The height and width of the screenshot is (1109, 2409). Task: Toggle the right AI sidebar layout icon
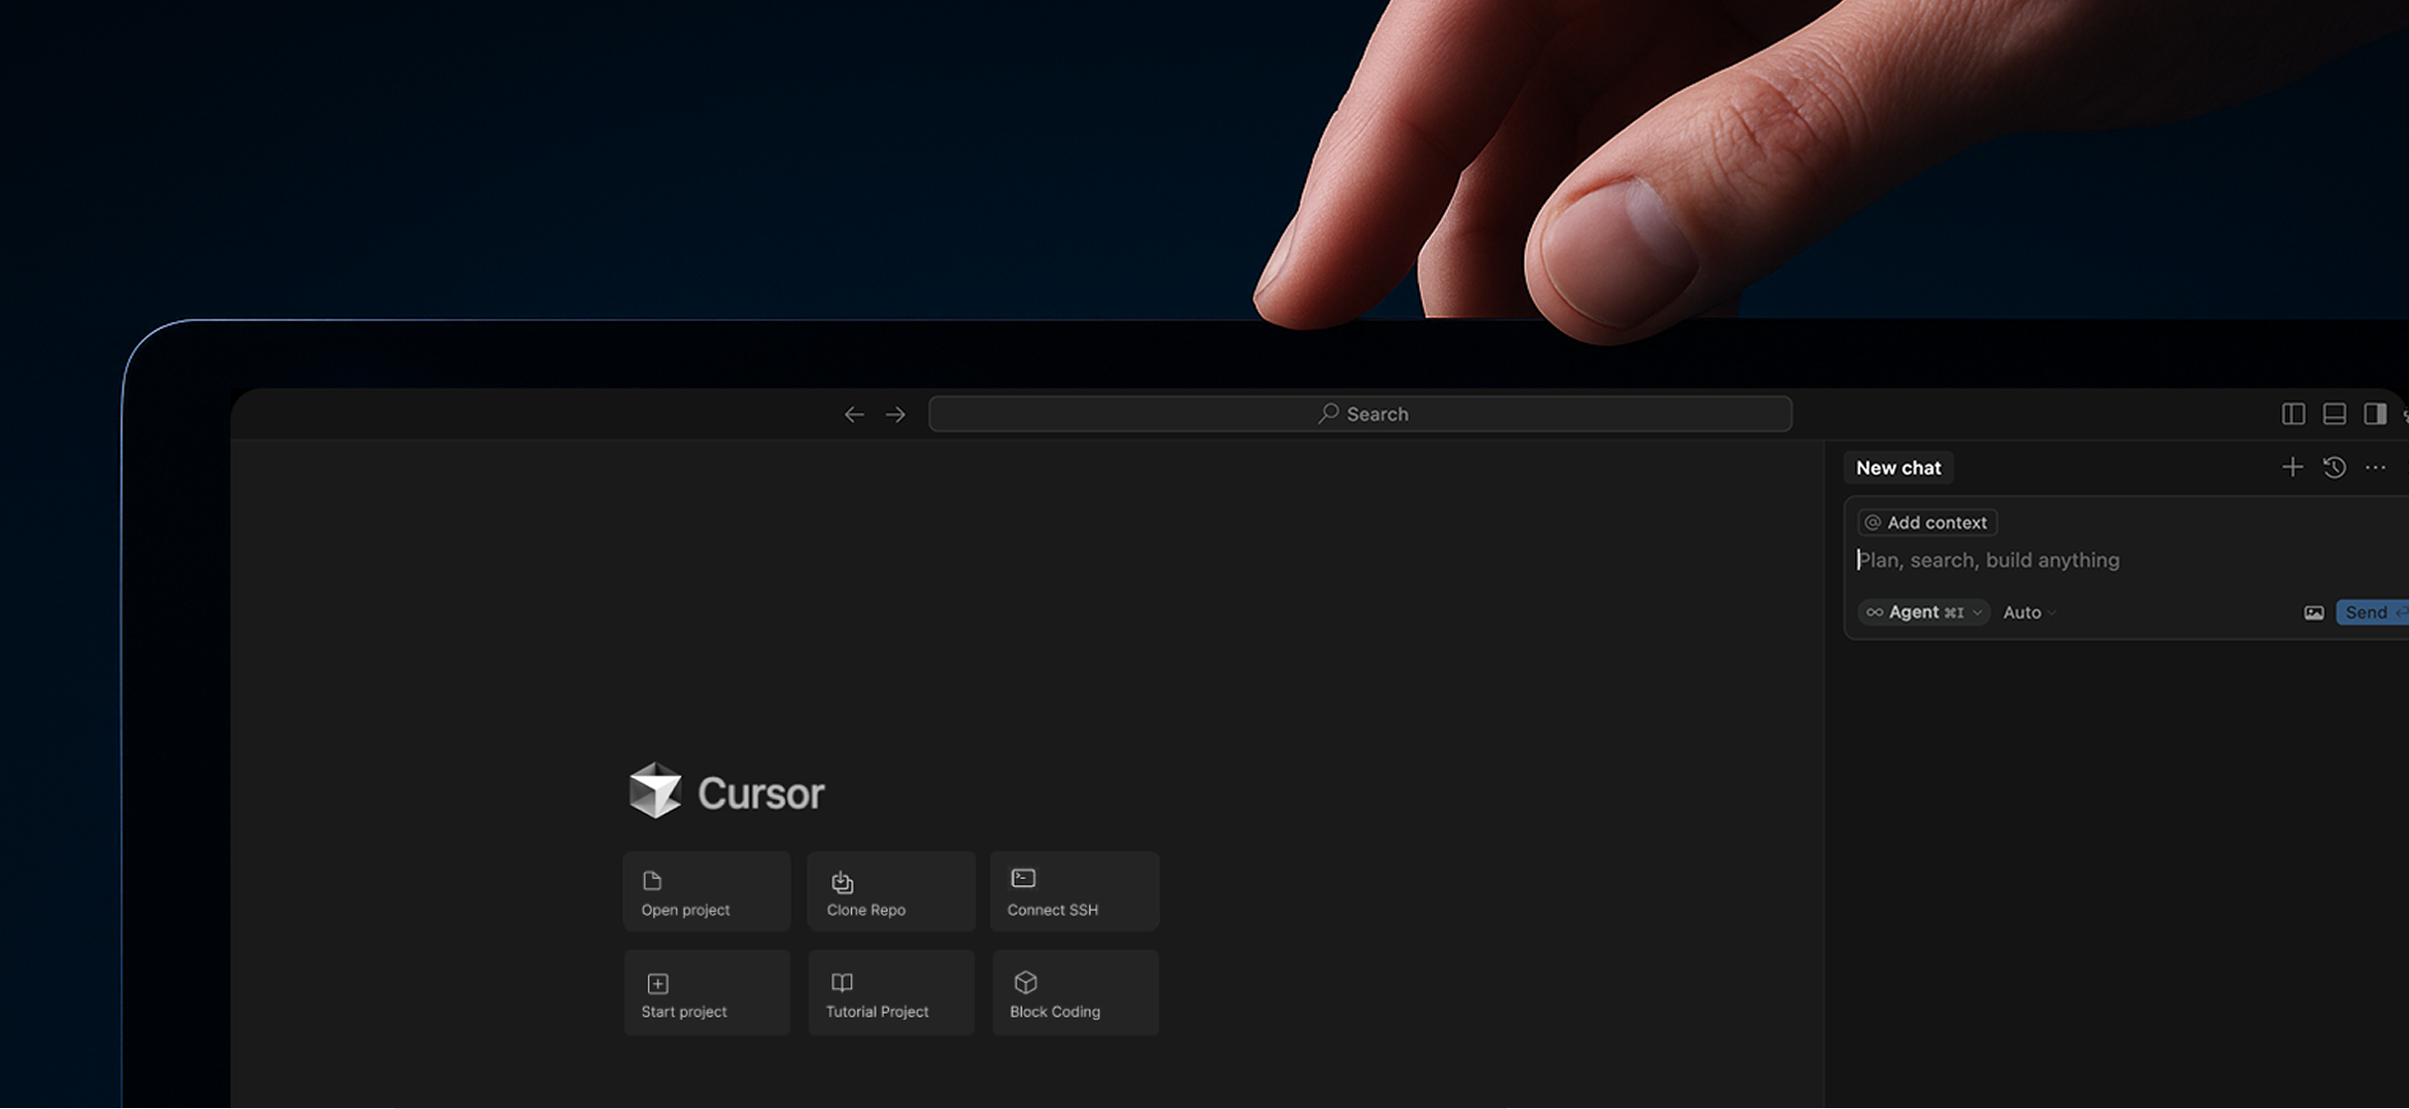click(2374, 414)
